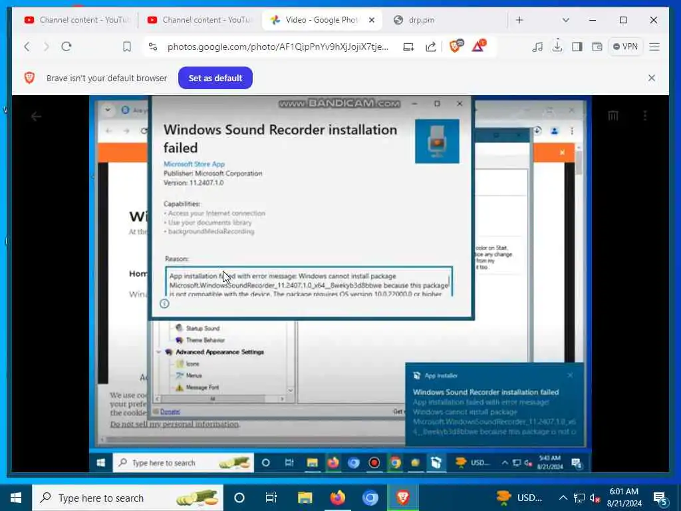Switch to second Channel content YouTube tab
This screenshot has width=681, height=511.
pyautogui.click(x=200, y=20)
